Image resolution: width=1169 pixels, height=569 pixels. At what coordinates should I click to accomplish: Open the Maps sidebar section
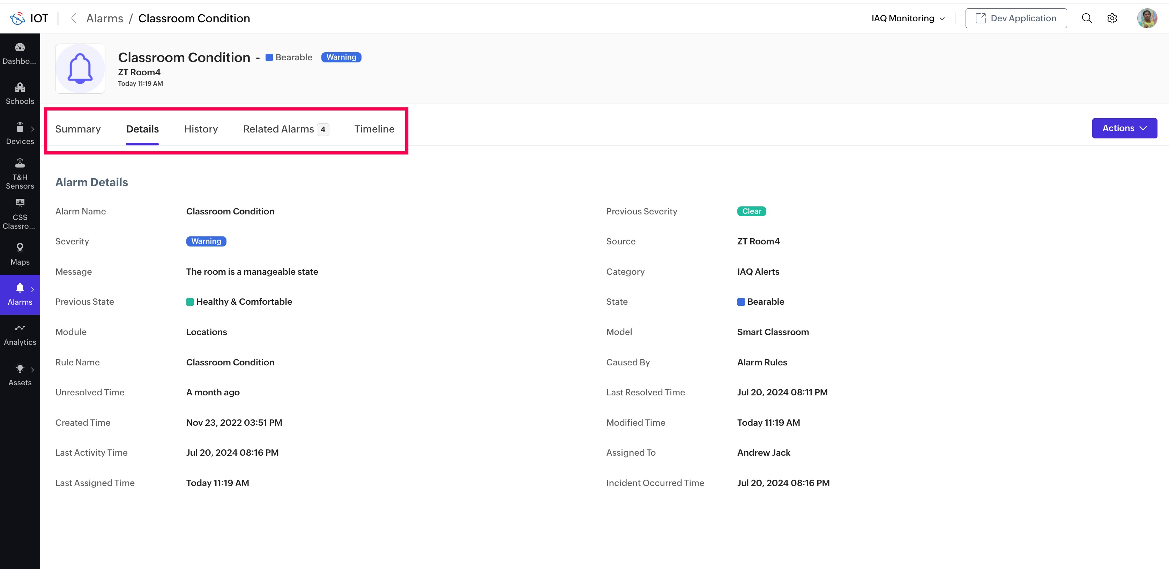(20, 255)
